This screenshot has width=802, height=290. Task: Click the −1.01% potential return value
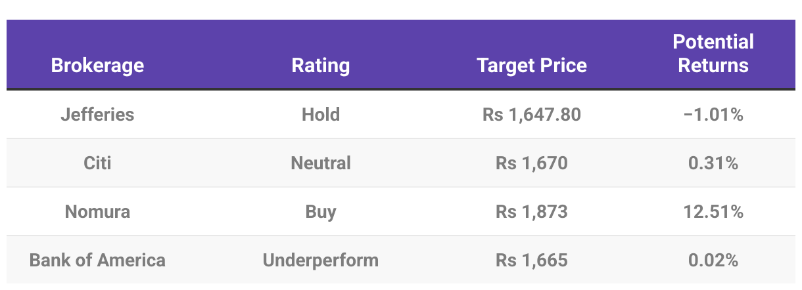713,114
